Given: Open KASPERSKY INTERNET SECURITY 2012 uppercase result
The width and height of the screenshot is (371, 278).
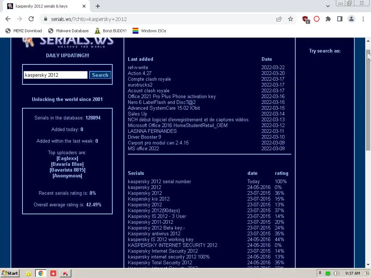Looking at the screenshot, I should [172, 245].
